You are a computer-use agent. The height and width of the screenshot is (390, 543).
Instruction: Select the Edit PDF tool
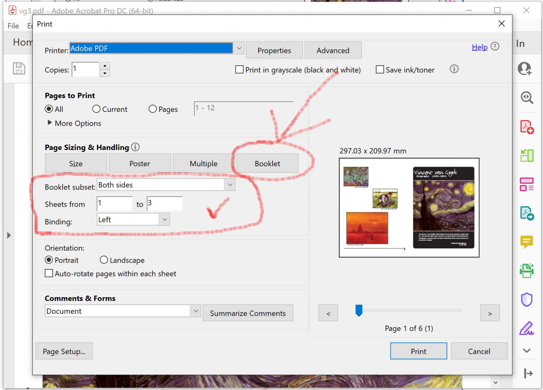coord(527,155)
